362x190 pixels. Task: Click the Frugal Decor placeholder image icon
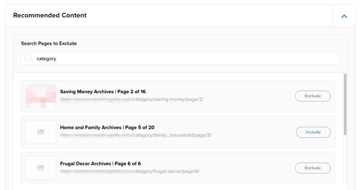(x=41, y=168)
